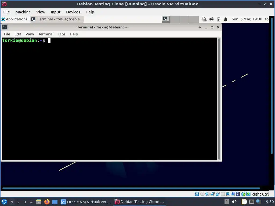
Task: Open the Terminal Edit menu
Action: point(18,34)
